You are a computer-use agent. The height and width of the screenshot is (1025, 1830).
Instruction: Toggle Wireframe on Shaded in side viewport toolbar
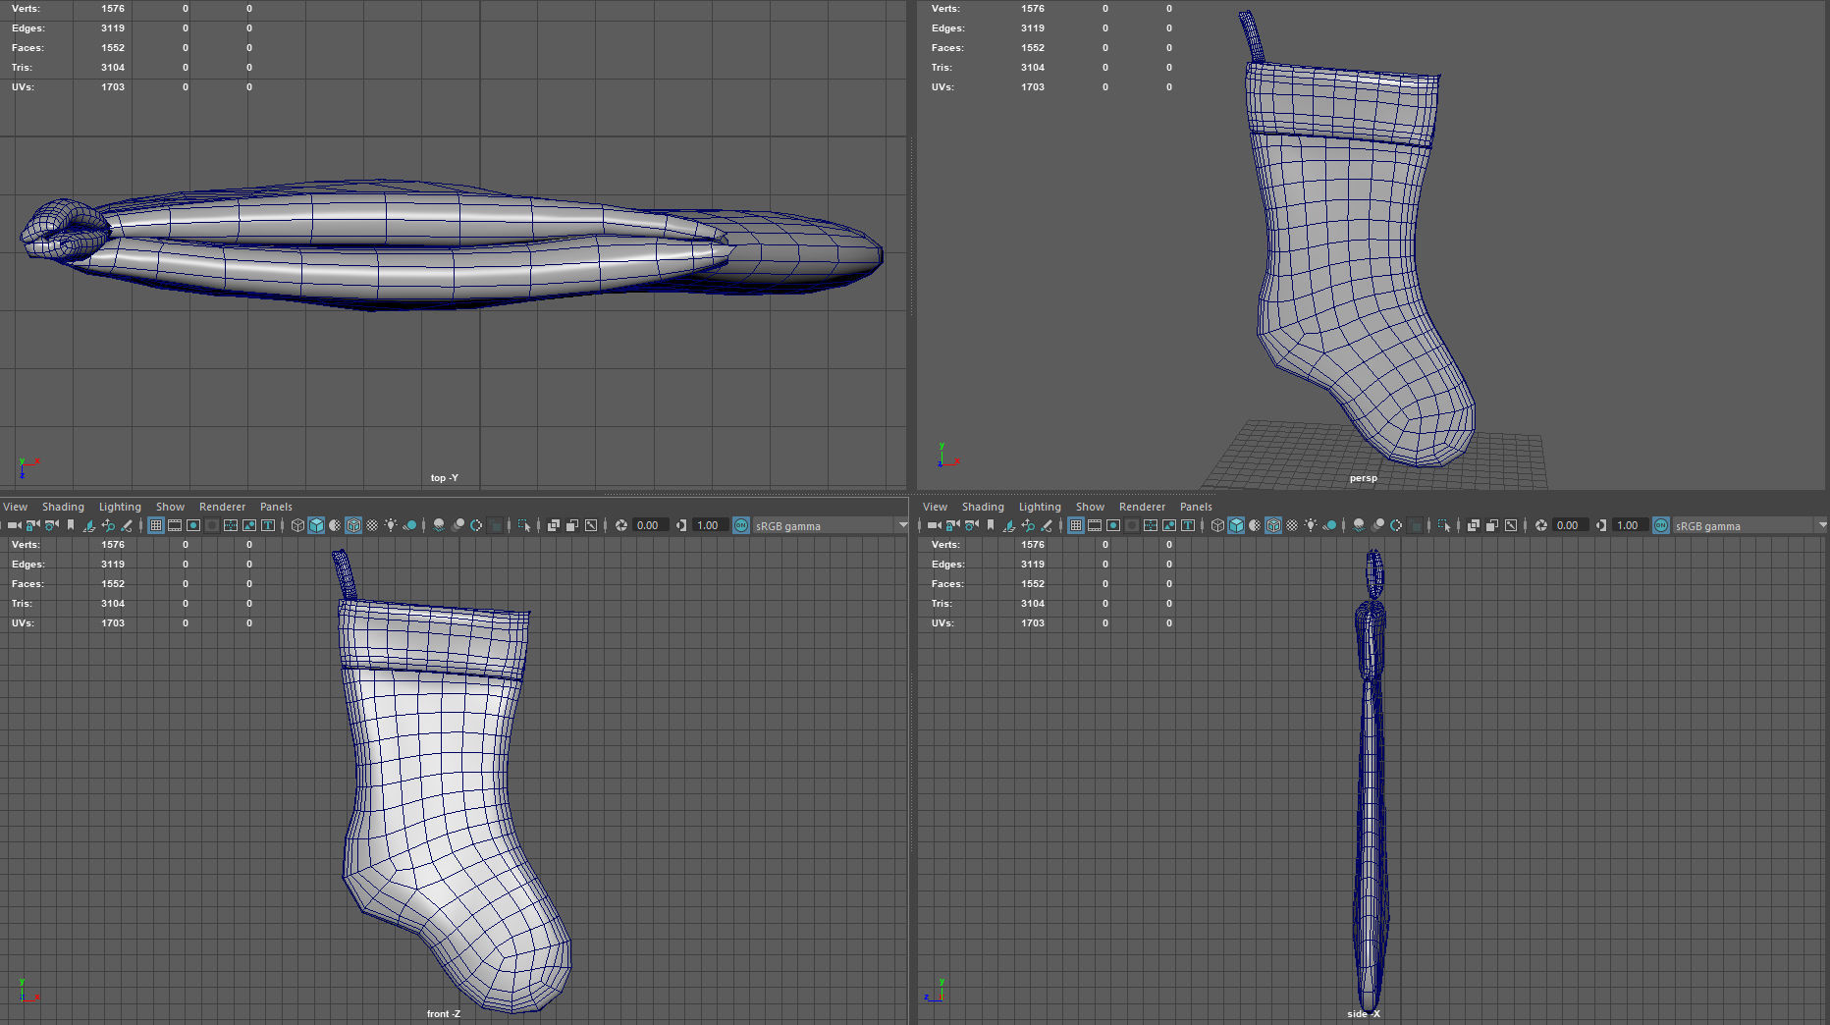point(1273,525)
